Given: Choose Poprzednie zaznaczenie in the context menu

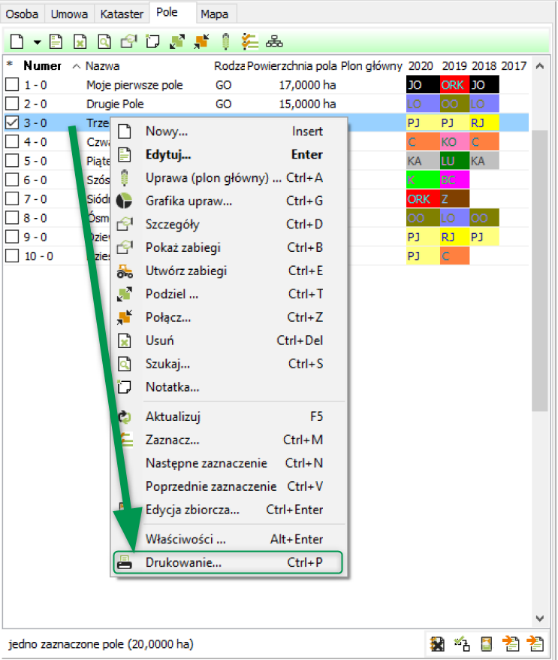Looking at the screenshot, I should coord(229,486).
